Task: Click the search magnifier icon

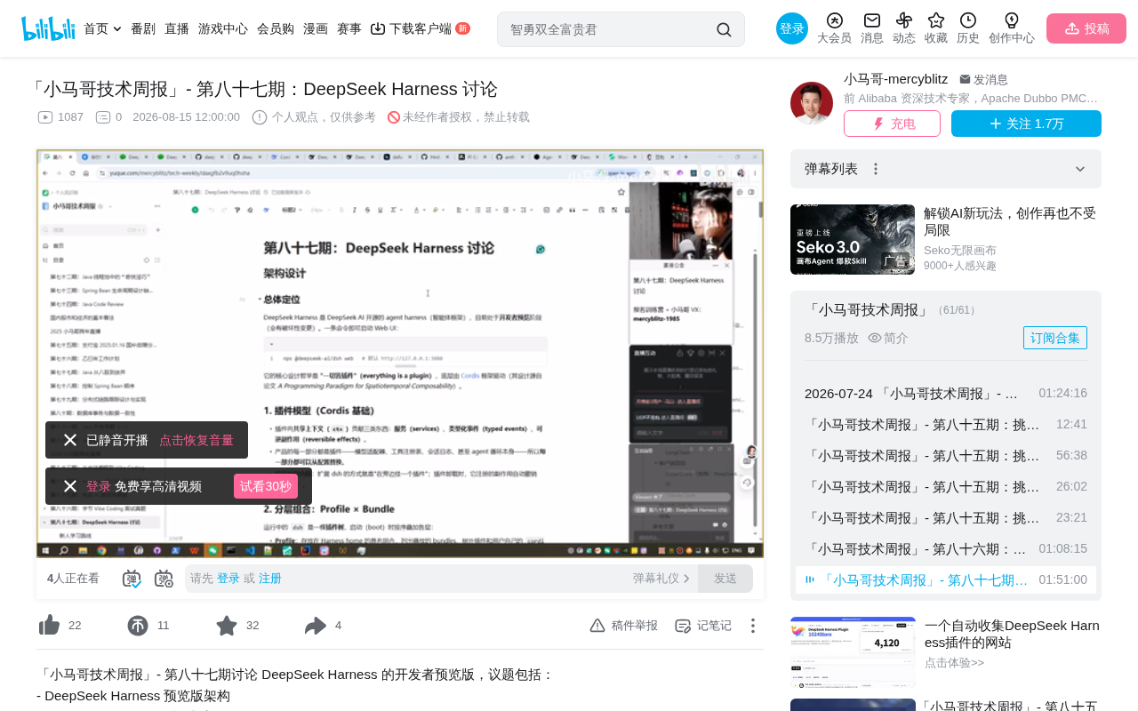Action: pos(724,29)
